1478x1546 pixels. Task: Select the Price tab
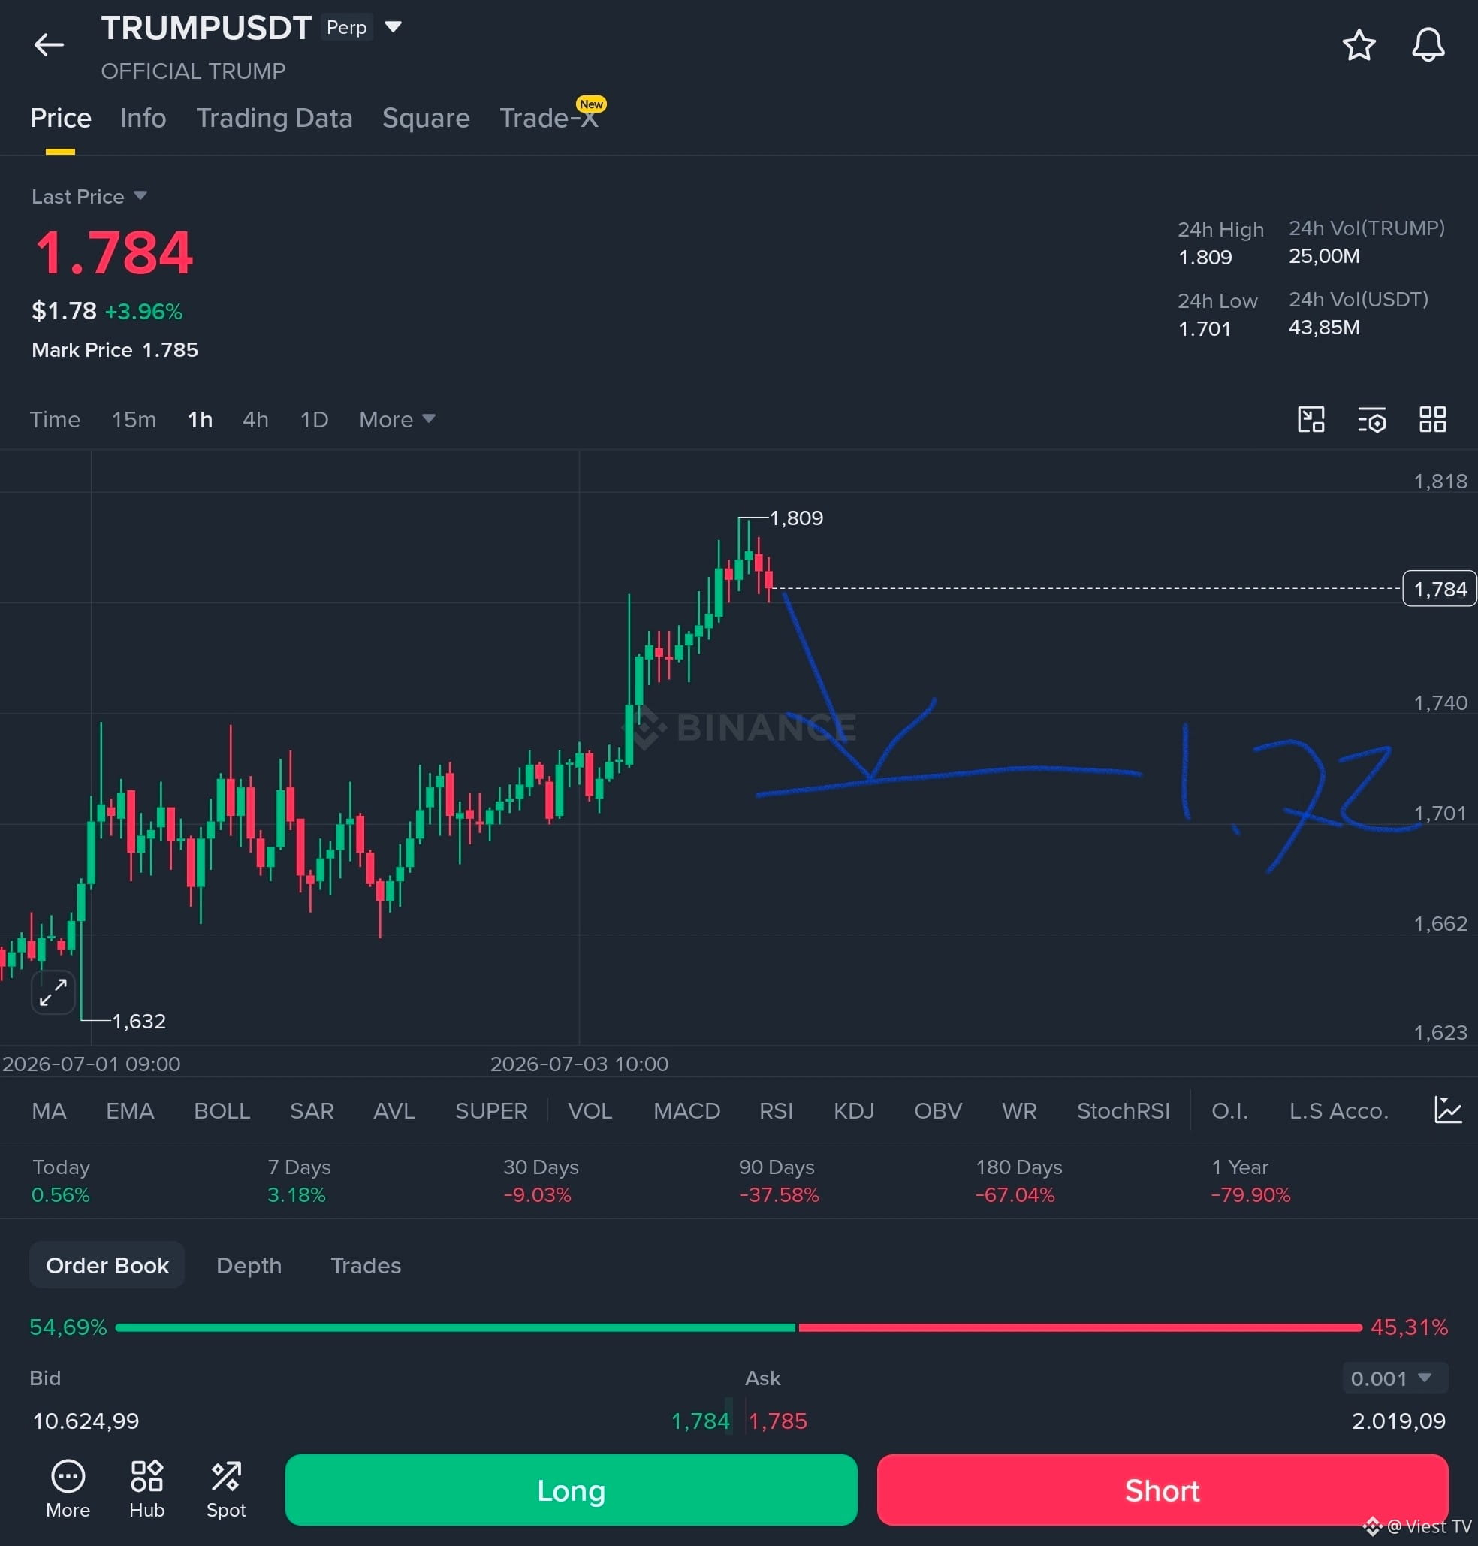(61, 118)
